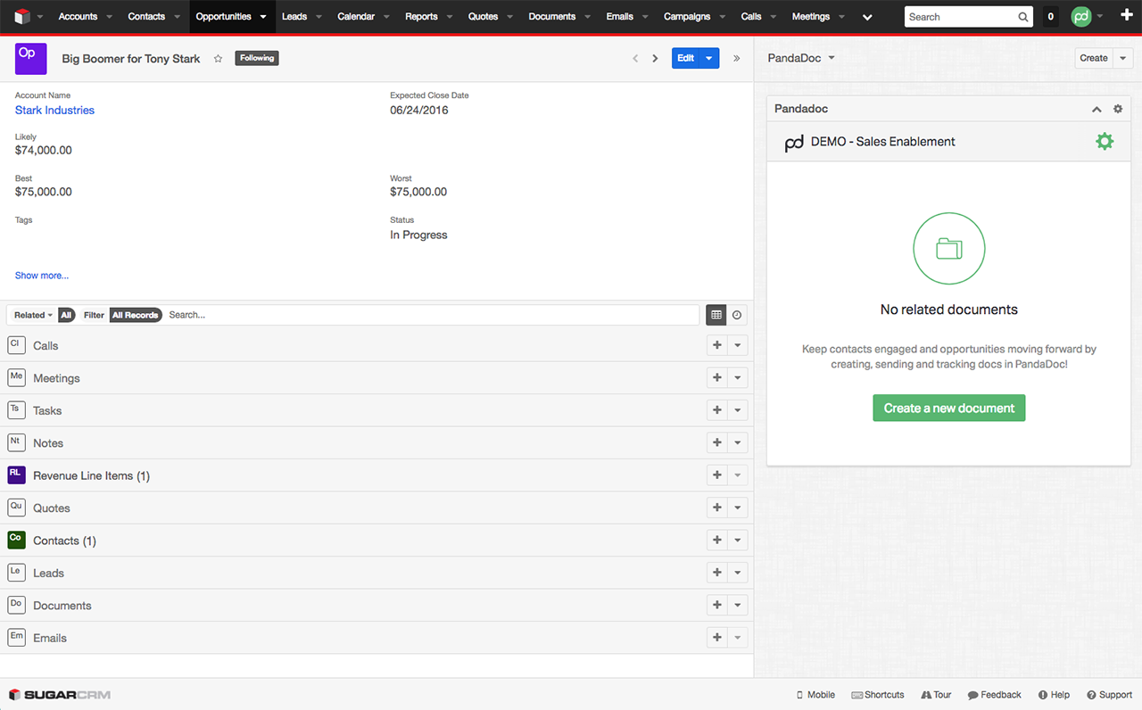Open Calls subpanel actions dropdown
The image size is (1142, 710).
point(738,345)
